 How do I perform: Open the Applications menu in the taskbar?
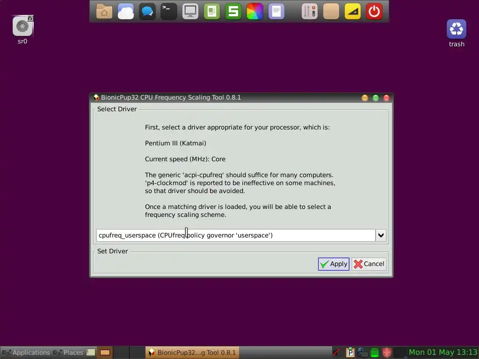[x=26, y=352]
